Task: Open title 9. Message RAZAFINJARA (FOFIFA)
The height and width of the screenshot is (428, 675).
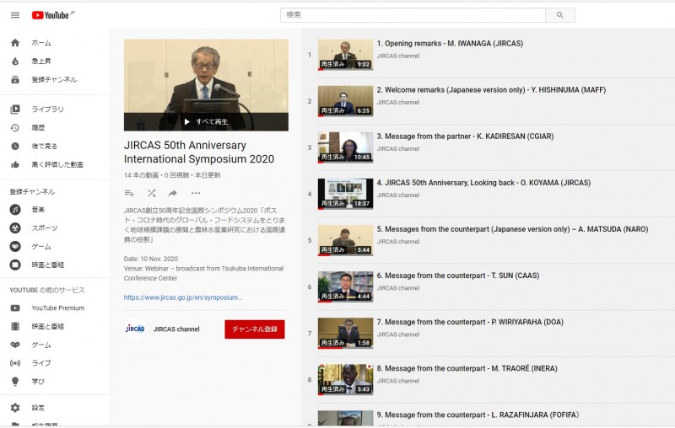Action: pos(478,415)
